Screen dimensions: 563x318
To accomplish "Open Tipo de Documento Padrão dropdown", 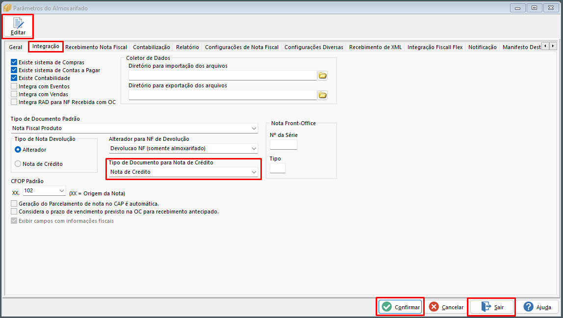I will tap(254, 128).
